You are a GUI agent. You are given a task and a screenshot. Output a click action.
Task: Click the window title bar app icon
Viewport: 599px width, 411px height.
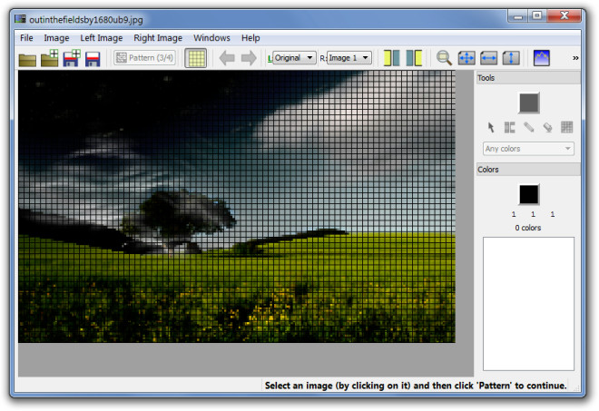pos(20,19)
